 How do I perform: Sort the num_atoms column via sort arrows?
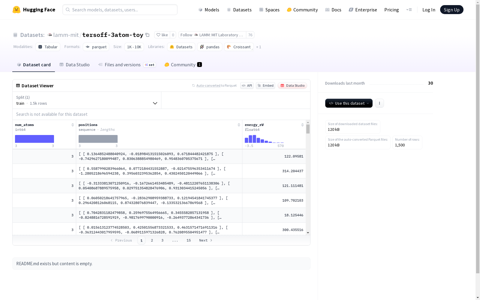tap(73, 125)
